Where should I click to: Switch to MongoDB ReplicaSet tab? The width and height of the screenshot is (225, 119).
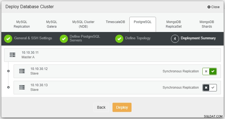[x=174, y=24]
